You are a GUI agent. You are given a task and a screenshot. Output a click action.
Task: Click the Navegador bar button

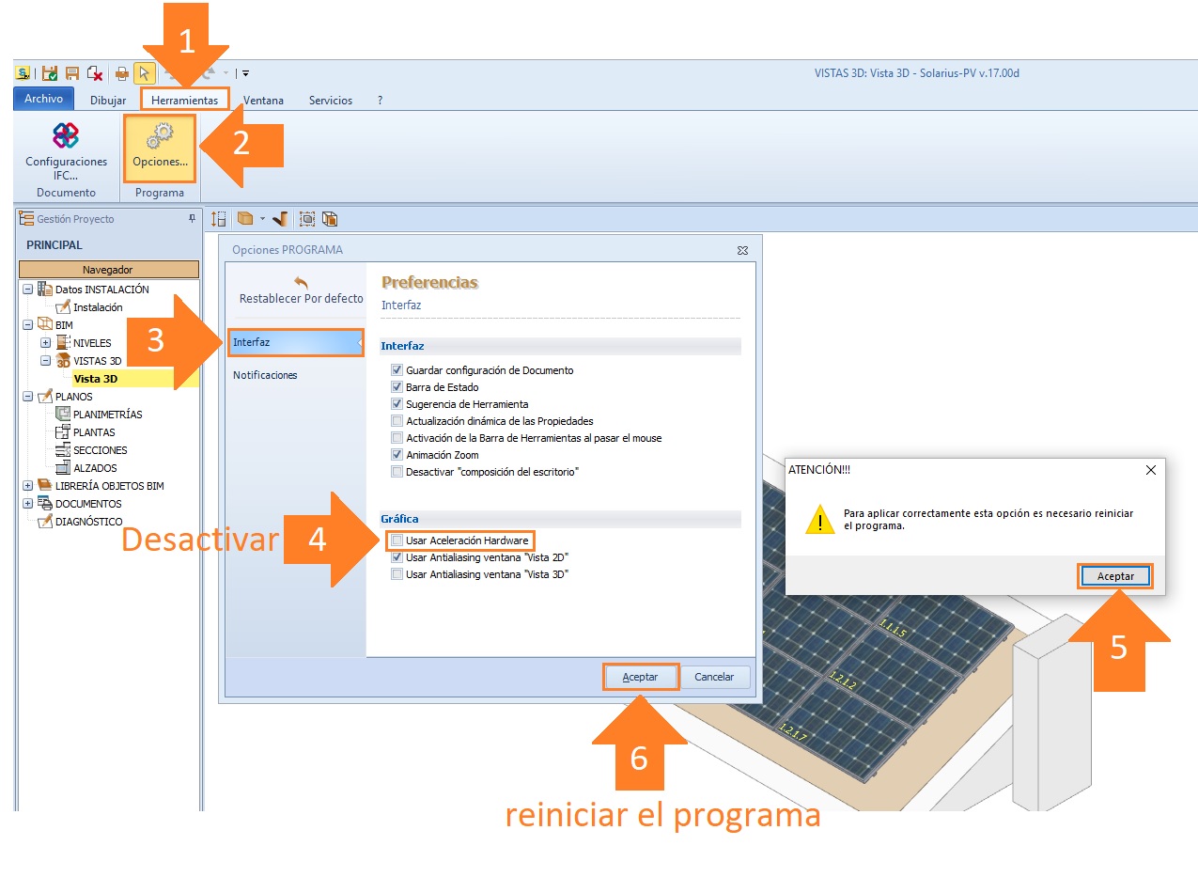[x=108, y=270]
